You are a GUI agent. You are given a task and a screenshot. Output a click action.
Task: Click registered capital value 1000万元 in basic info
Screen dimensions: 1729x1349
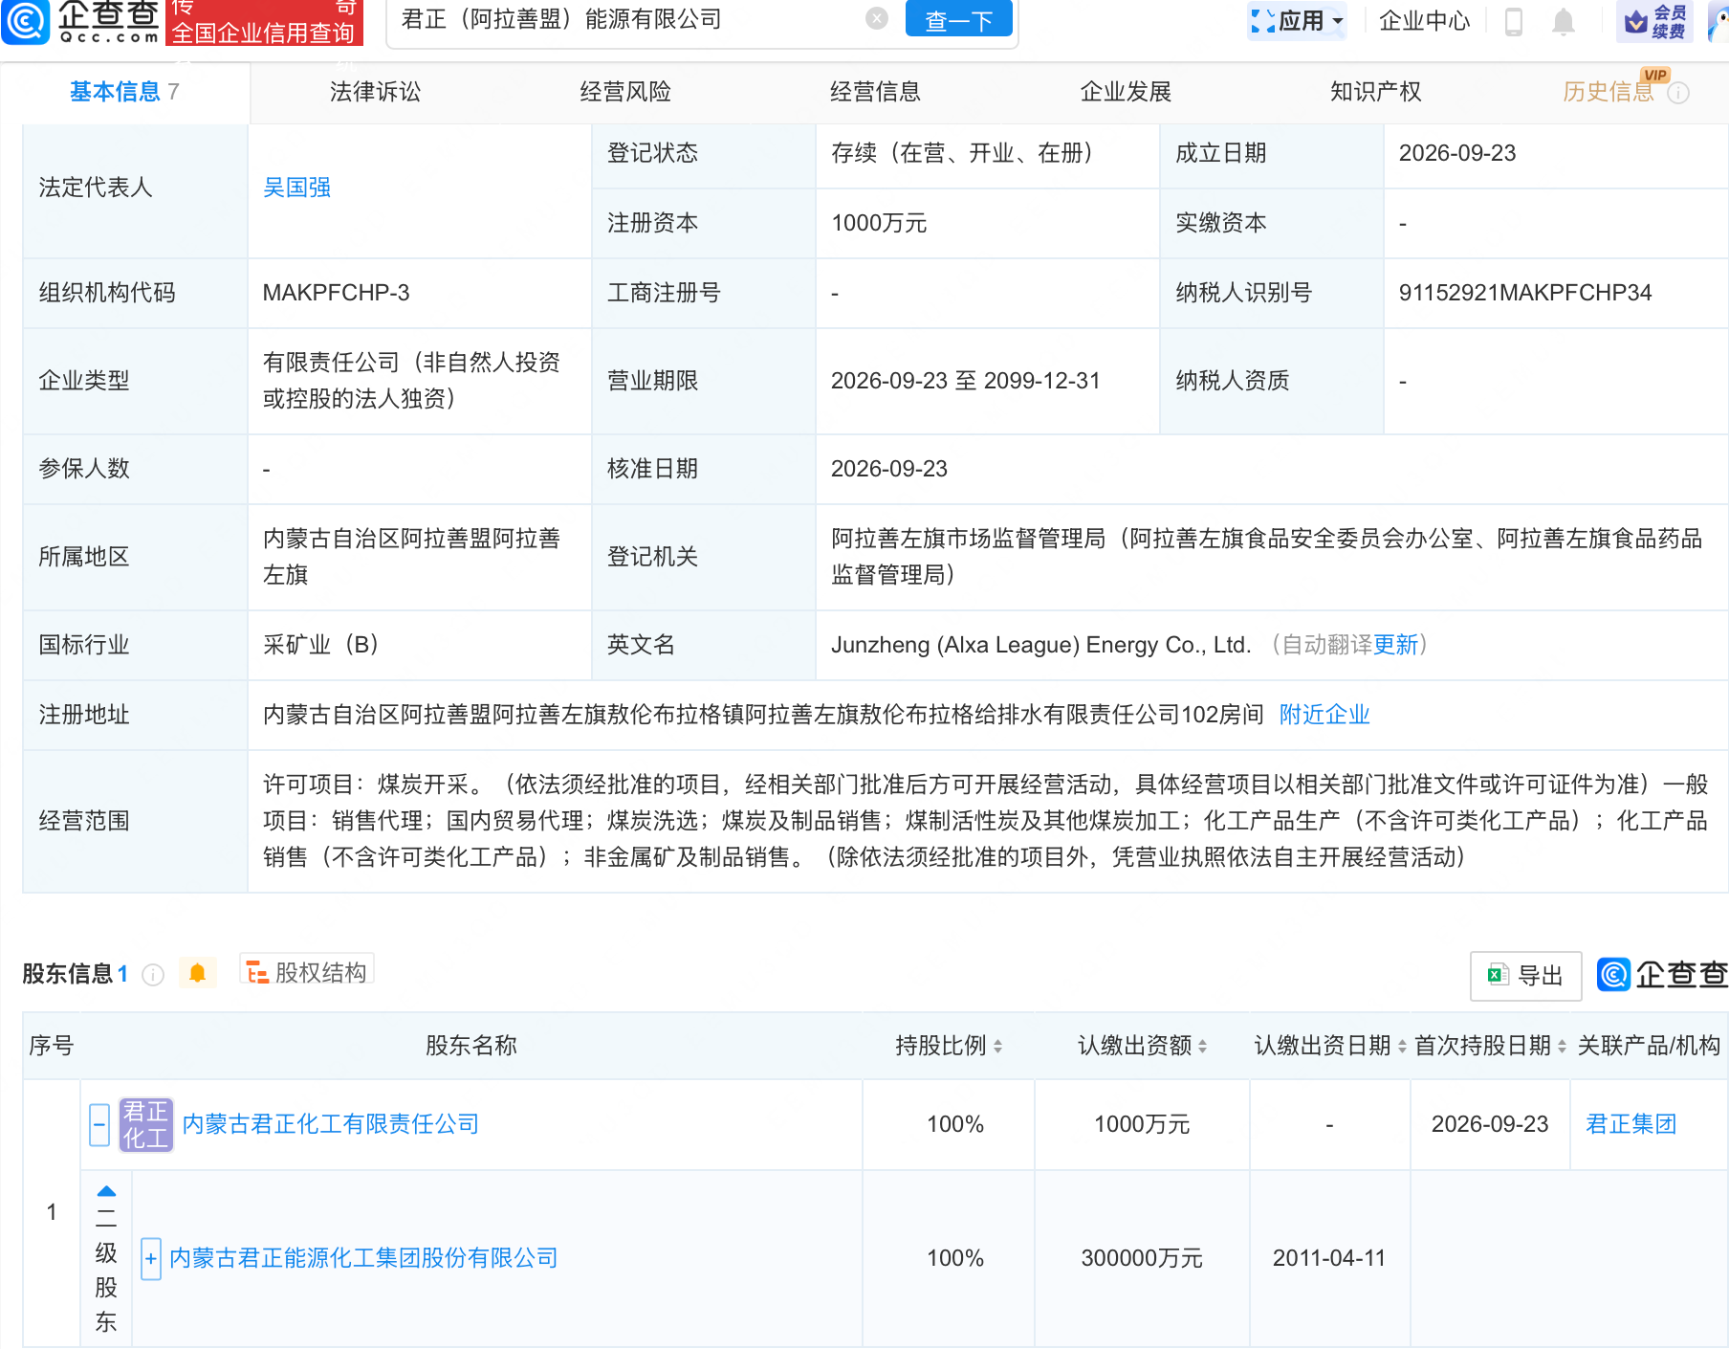pos(879,223)
